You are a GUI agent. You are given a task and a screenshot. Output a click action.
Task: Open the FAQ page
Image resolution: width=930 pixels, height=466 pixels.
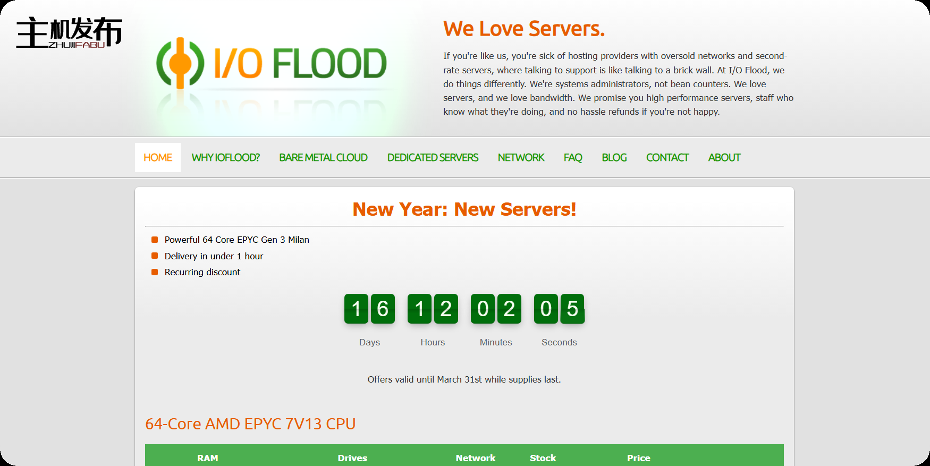click(x=573, y=157)
